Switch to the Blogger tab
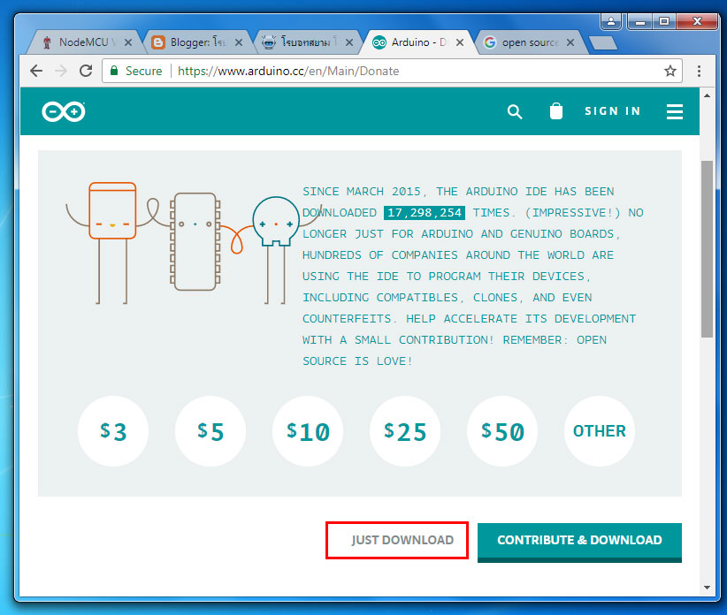Viewport: 727px width, 615px height. pos(197,42)
